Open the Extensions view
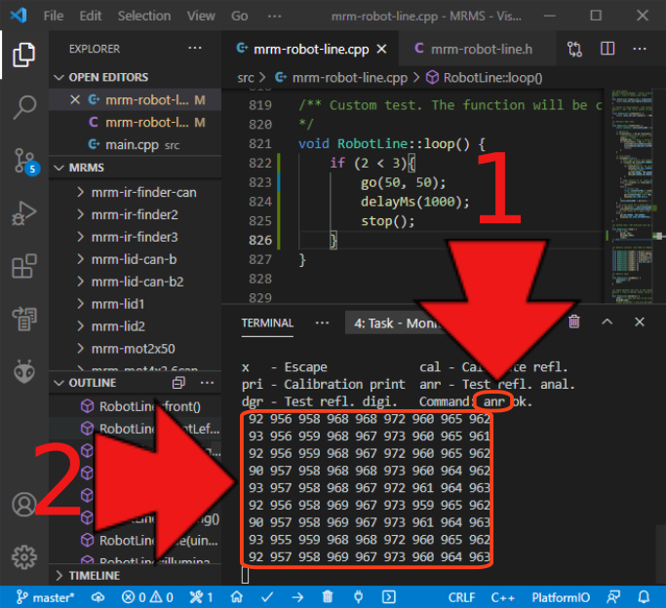This screenshot has width=666, height=608. pyautogui.click(x=24, y=266)
